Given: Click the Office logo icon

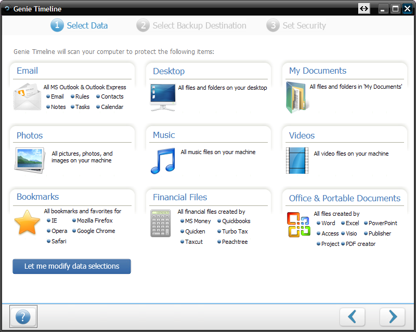Looking at the screenshot, I should (298, 225).
